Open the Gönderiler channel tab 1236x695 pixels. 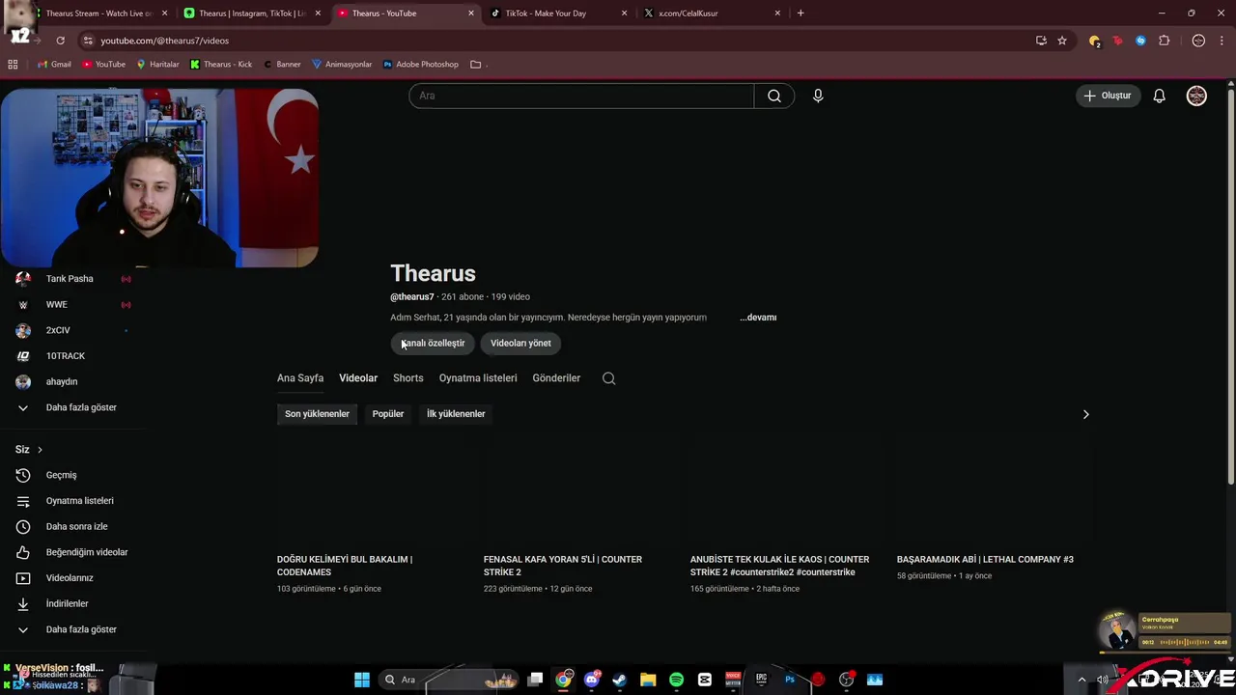pos(556,378)
